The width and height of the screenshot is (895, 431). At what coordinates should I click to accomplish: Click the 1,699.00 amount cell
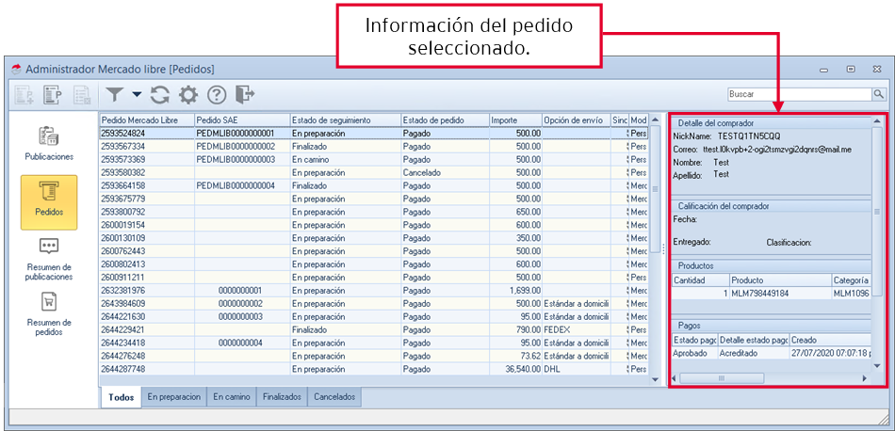515,290
